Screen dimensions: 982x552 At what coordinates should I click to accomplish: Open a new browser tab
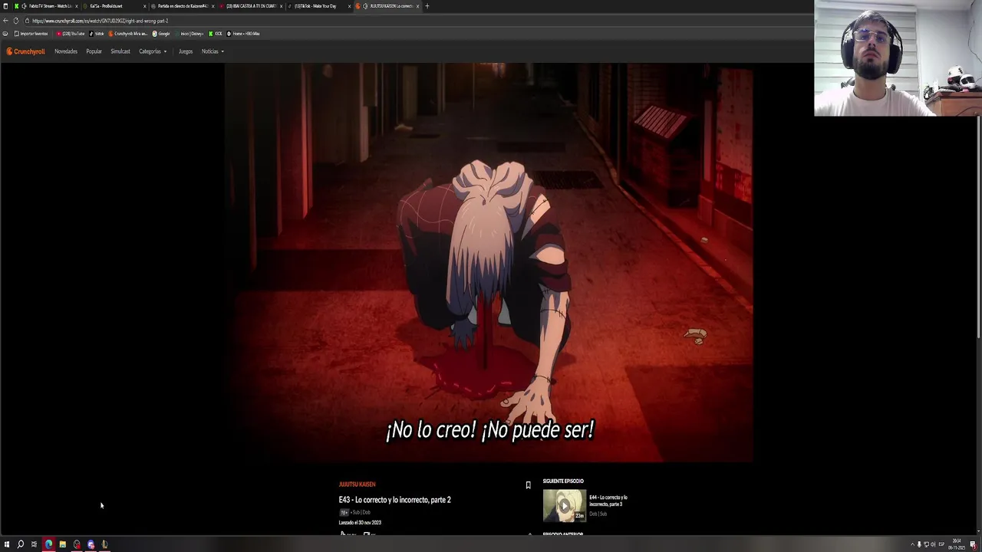click(x=427, y=6)
